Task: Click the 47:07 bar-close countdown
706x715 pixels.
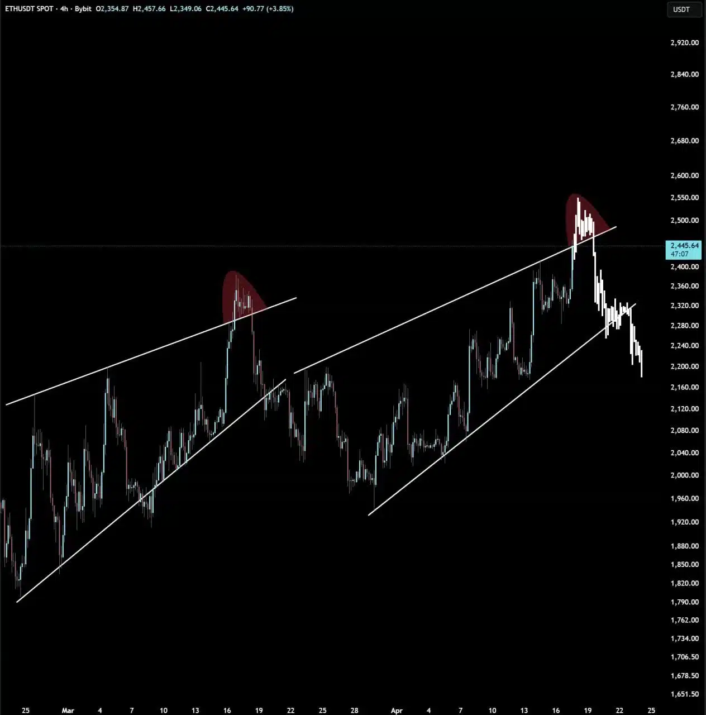Action: click(x=679, y=253)
